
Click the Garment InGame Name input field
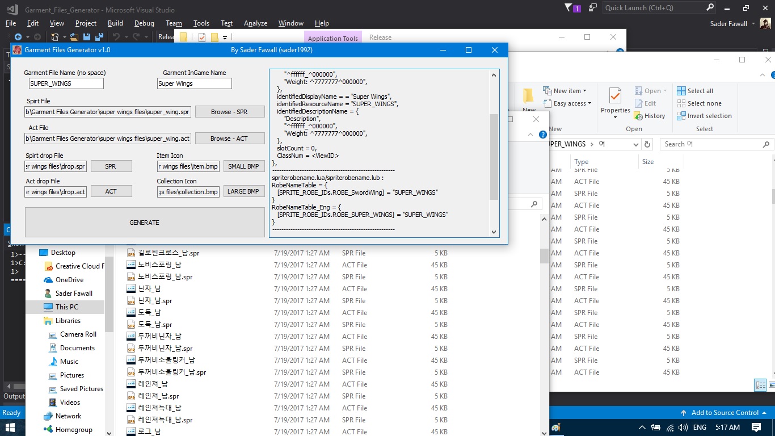click(x=195, y=83)
